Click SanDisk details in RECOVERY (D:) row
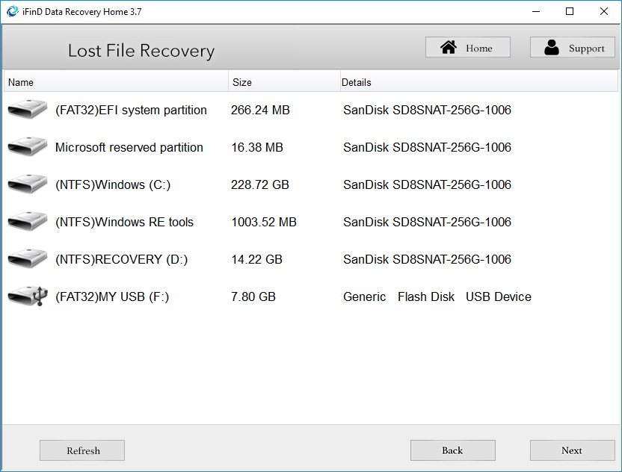Image resolution: width=622 pixels, height=472 pixels. click(x=427, y=259)
